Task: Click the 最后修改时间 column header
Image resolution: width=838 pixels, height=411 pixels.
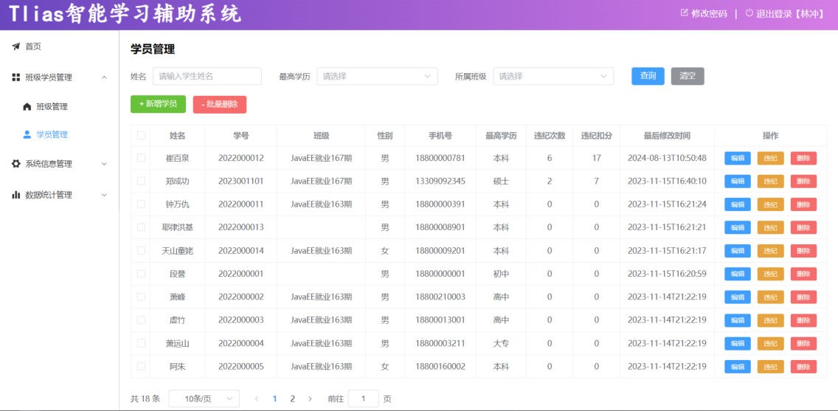Action: (x=667, y=136)
